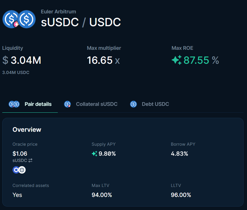
Task: Click the Correlated assets Yes value
Action: pyautogui.click(x=17, y=195)
